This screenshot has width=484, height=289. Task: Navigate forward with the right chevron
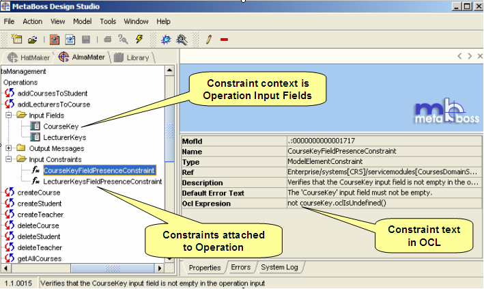pyautogui.click(x=470, y=56)
